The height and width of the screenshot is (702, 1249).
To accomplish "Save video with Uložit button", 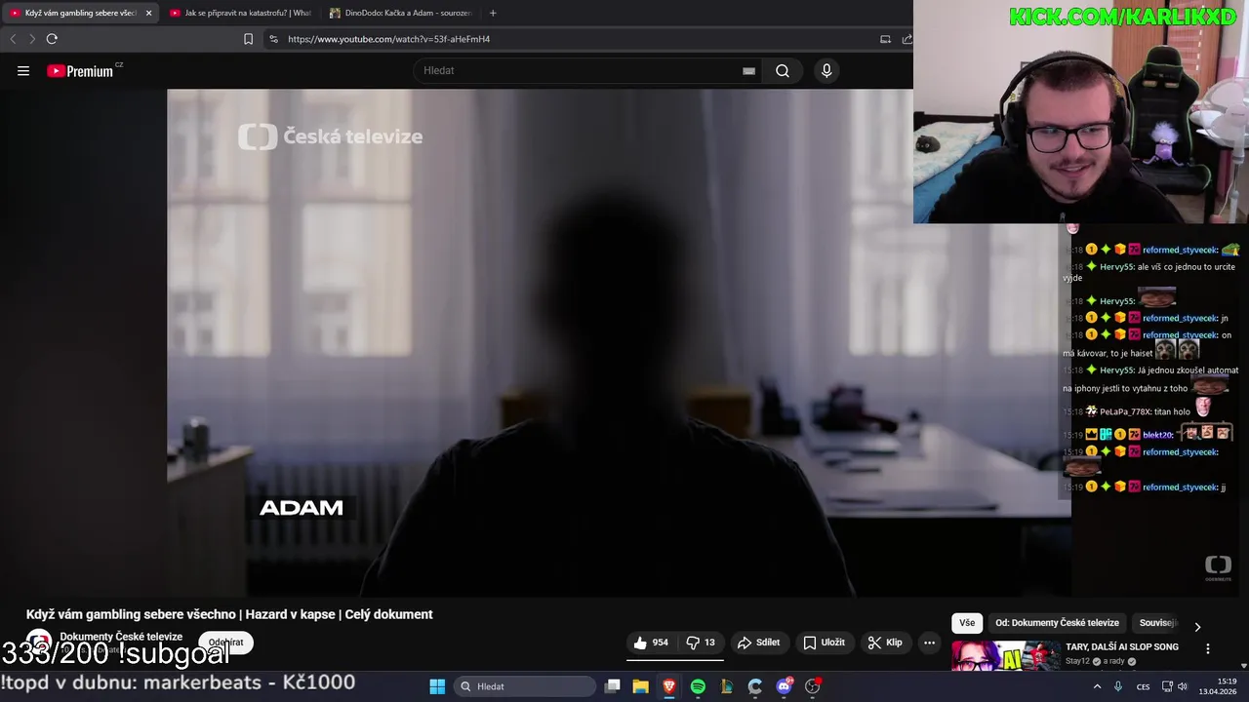I will coord(824,643).
